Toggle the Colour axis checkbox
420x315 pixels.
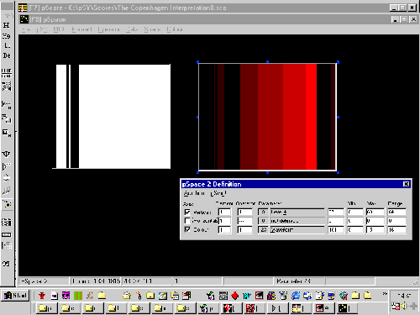(187, 229)
